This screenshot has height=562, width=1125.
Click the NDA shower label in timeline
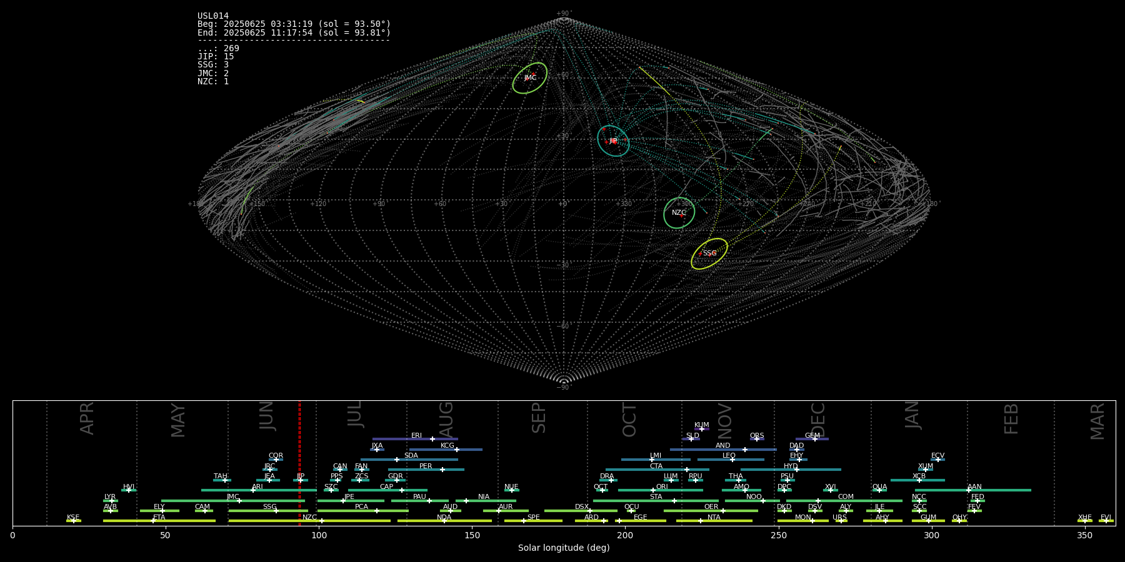[x=444, y=518]
